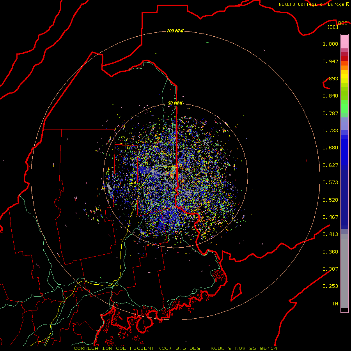This screenshot has height=351, width=351.
Task: Click the TH threshold label
Action: tap(335, 304)
